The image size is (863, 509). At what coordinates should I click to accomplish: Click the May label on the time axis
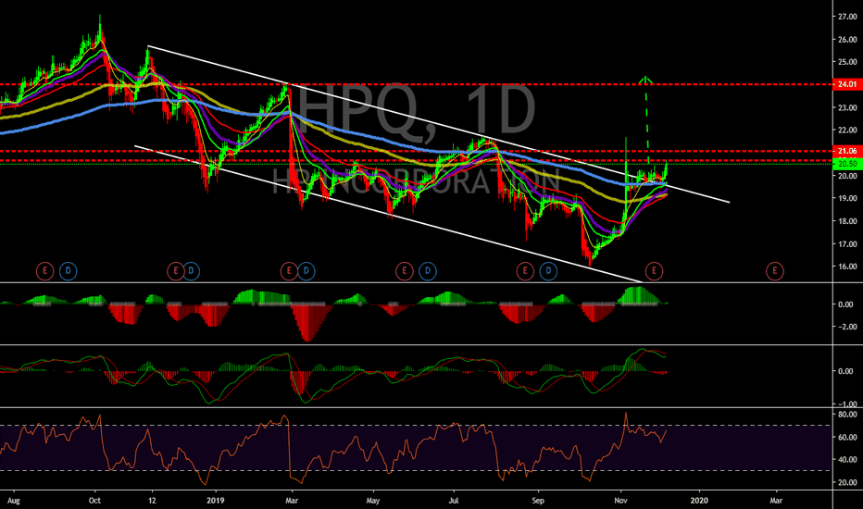(372, 501)
